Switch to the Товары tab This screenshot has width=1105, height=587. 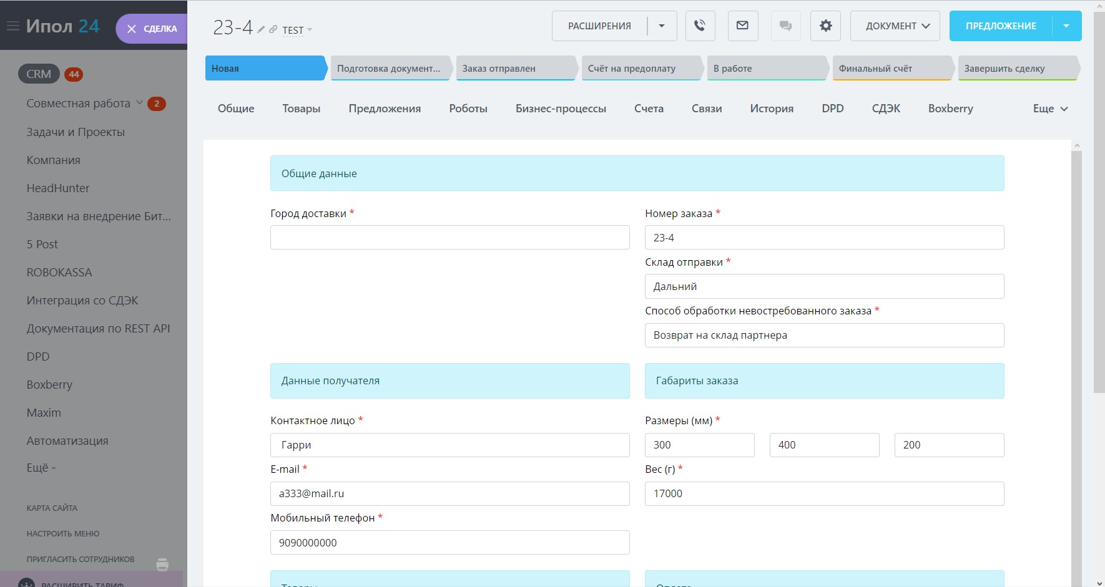point(301,109)
